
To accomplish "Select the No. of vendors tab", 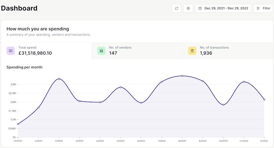I will click(x=137, y=51).
